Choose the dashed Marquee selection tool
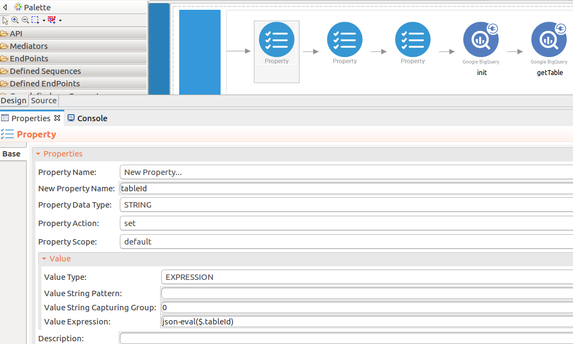The width and height of the screenshot is (573, 344). (35, 20)
